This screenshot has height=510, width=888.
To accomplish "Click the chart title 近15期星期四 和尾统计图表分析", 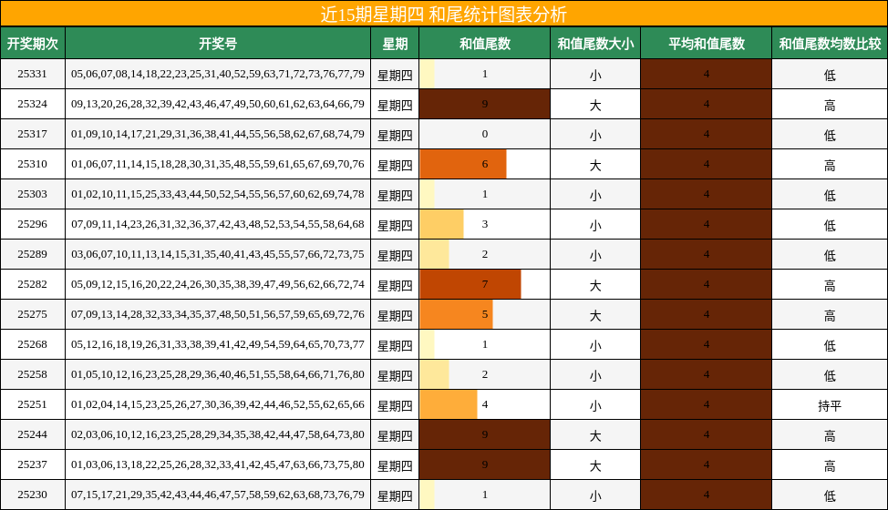I will click(444, 14).
